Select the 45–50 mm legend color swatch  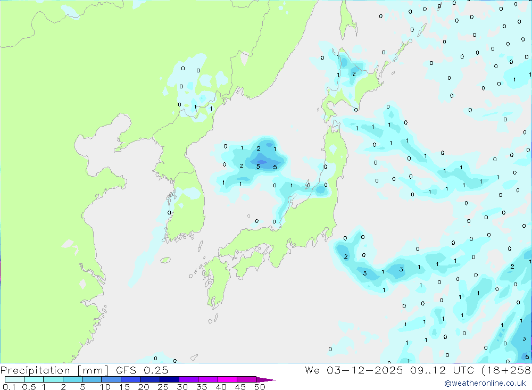(x=247, y=379)
